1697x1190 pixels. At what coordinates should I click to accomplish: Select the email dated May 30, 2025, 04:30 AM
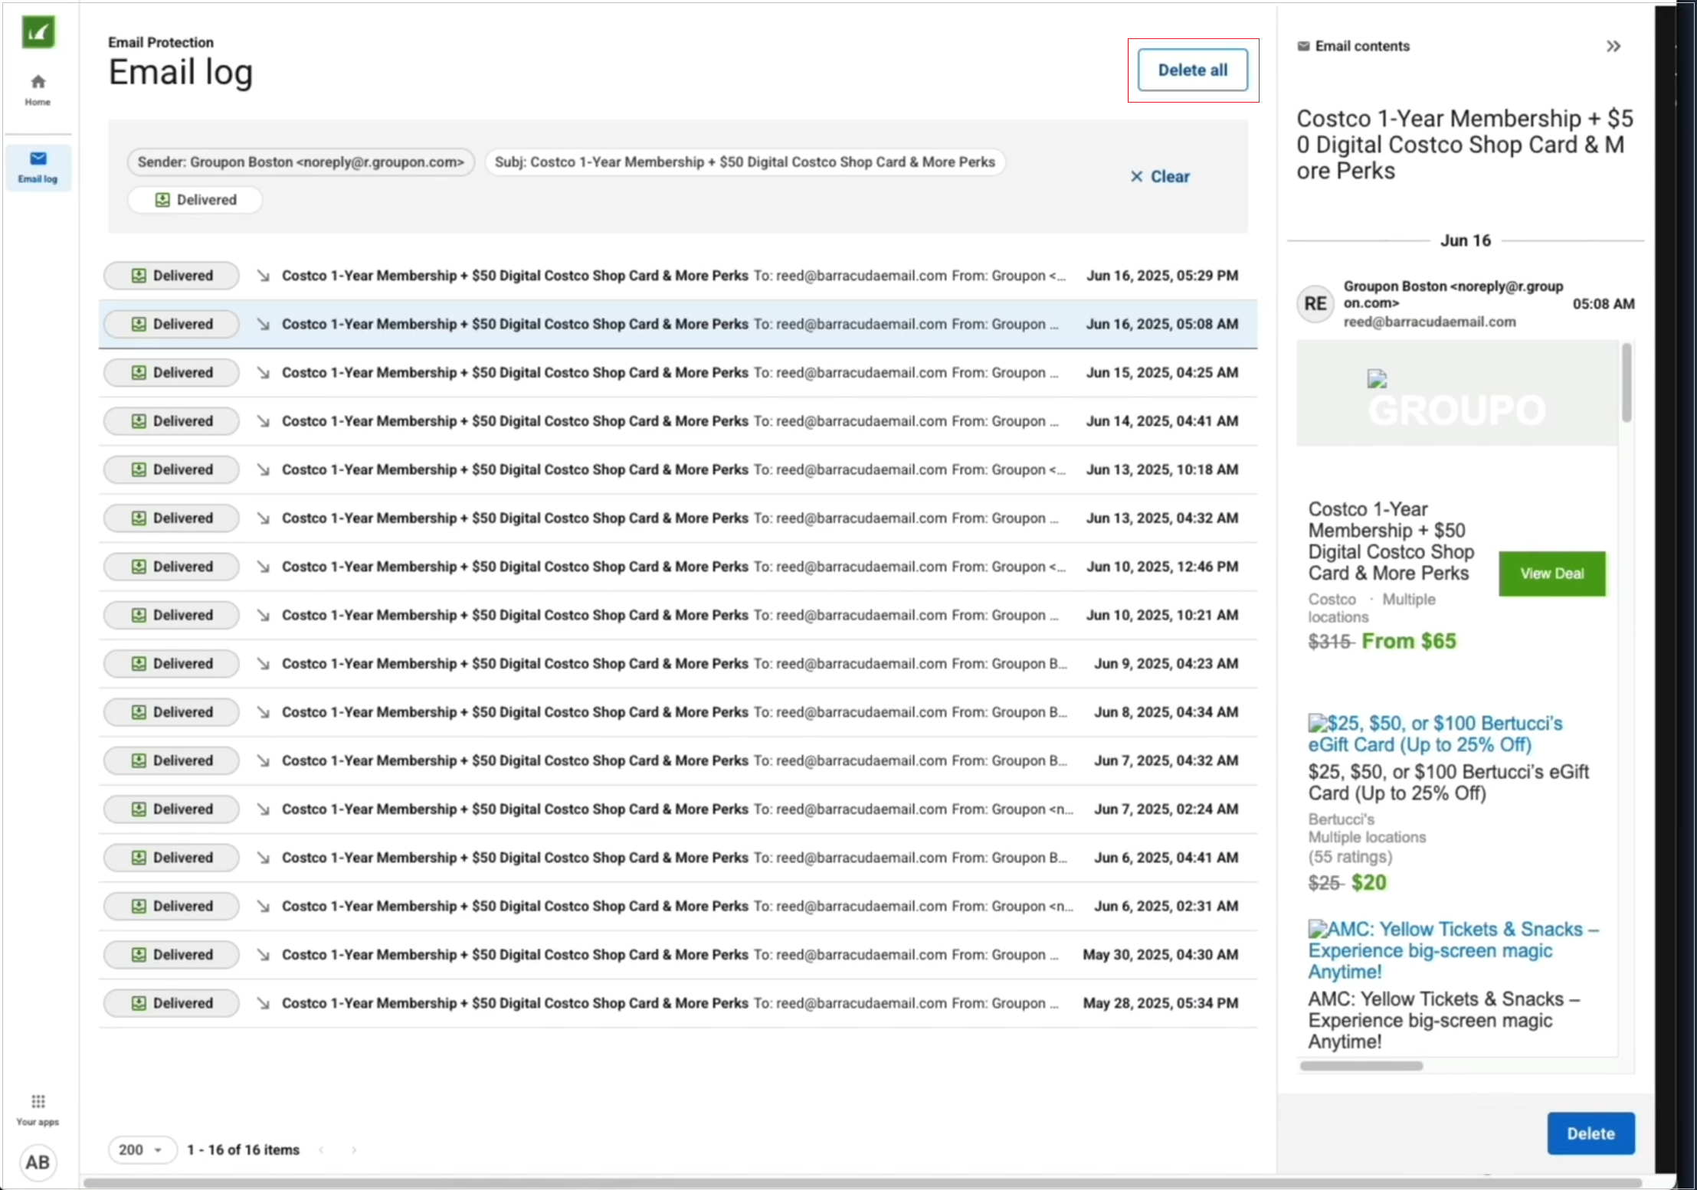pyautogui.click(x=678, y=955)
